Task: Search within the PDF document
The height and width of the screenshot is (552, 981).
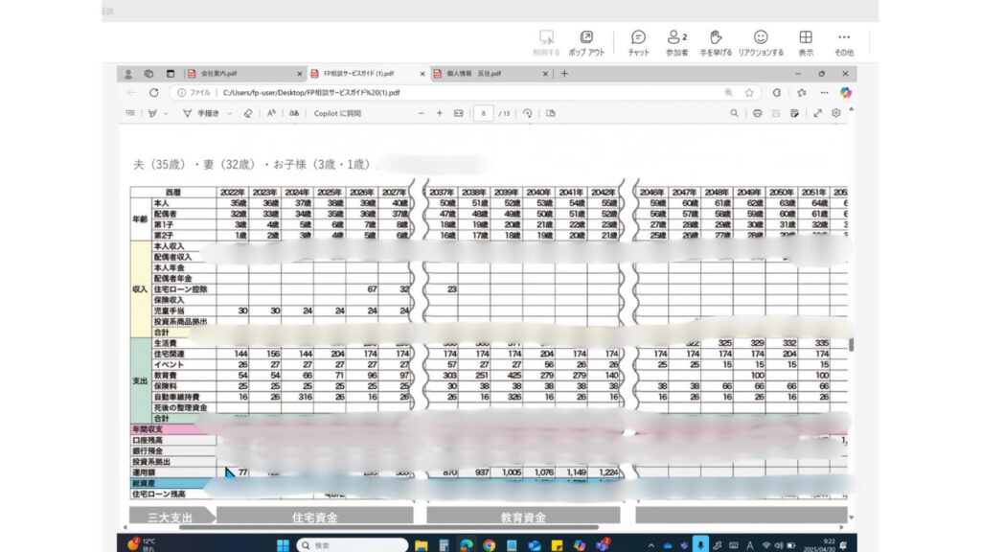Action: pos(734,113)
